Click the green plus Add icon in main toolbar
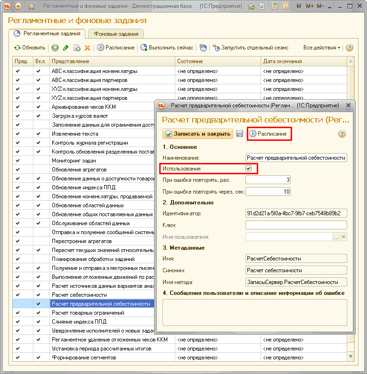367x374 pixels. [x=55, y=48]
